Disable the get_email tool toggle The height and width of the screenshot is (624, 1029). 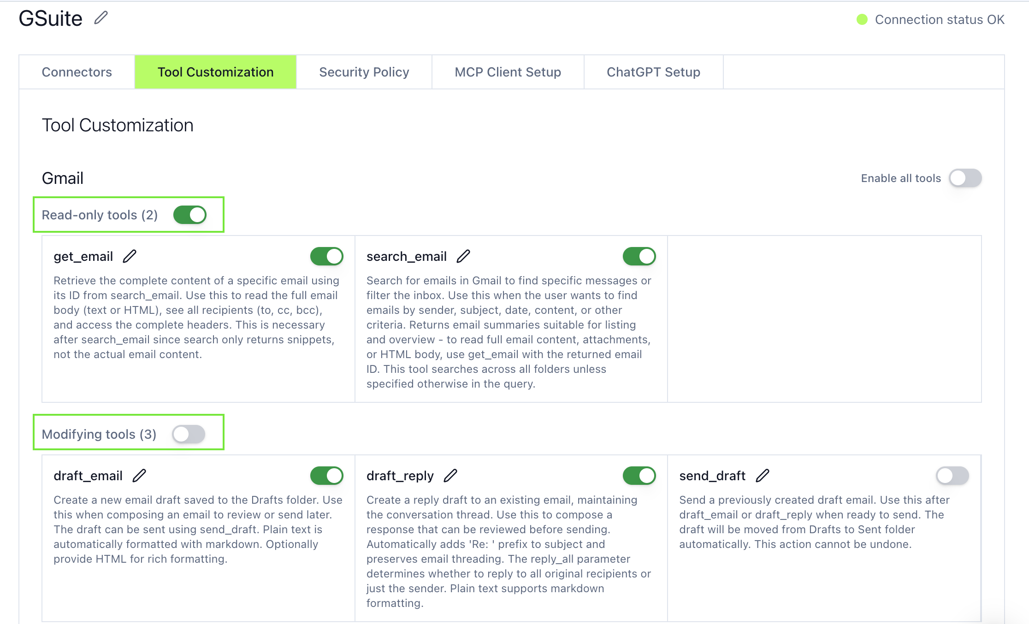(x=327, y=256)
